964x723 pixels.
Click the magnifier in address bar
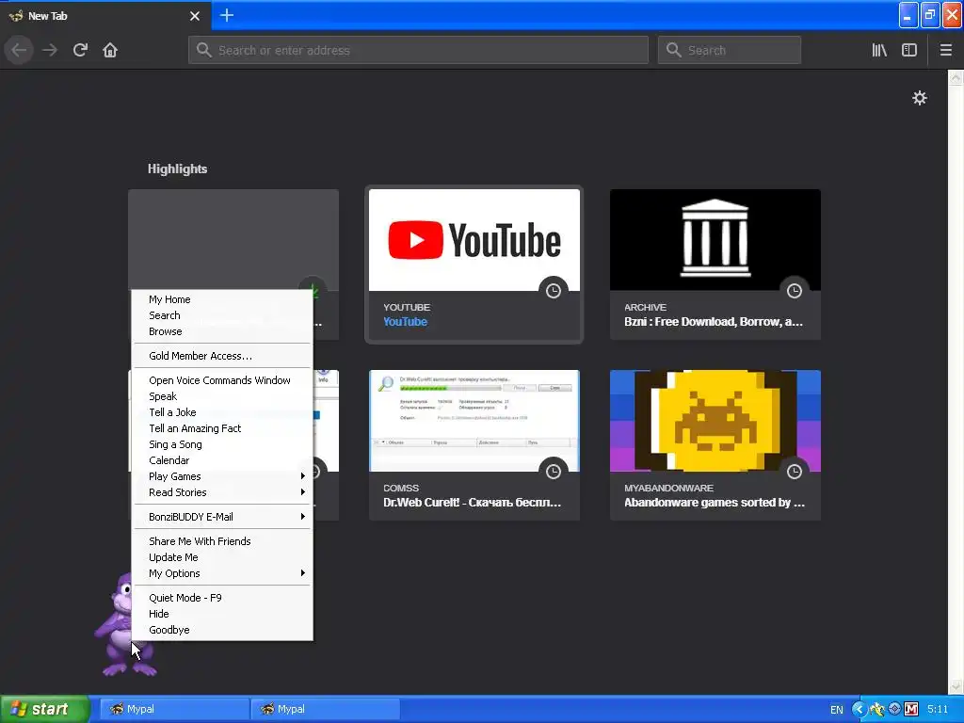click(204, 50)
